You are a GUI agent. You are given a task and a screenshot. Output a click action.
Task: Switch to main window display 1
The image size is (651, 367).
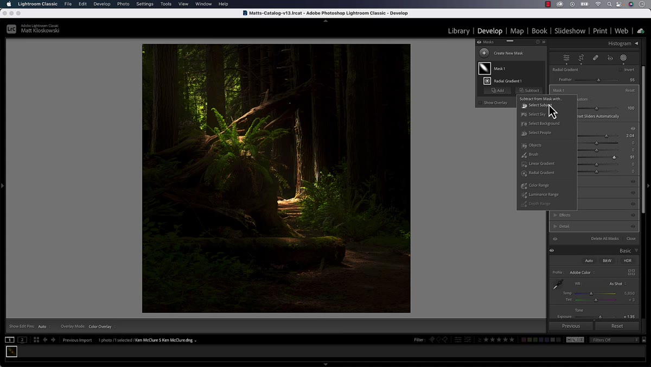10,340
